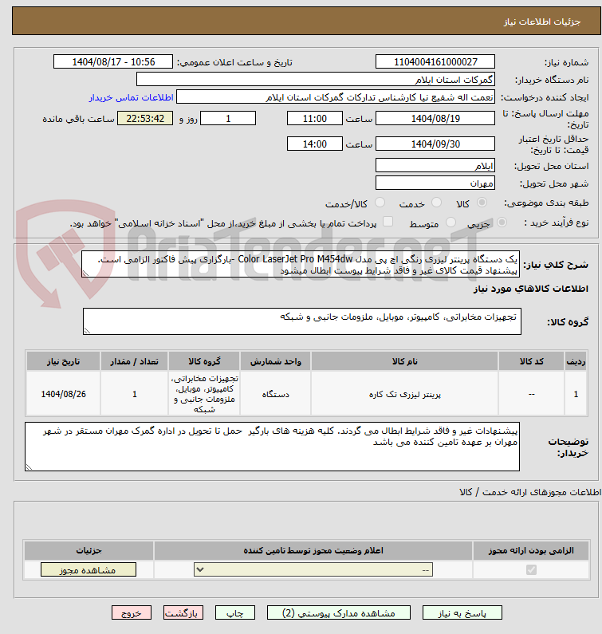
Task: Toggle the الزامی بودن ارائه مجوز checkbox
Action: point(531,569)
